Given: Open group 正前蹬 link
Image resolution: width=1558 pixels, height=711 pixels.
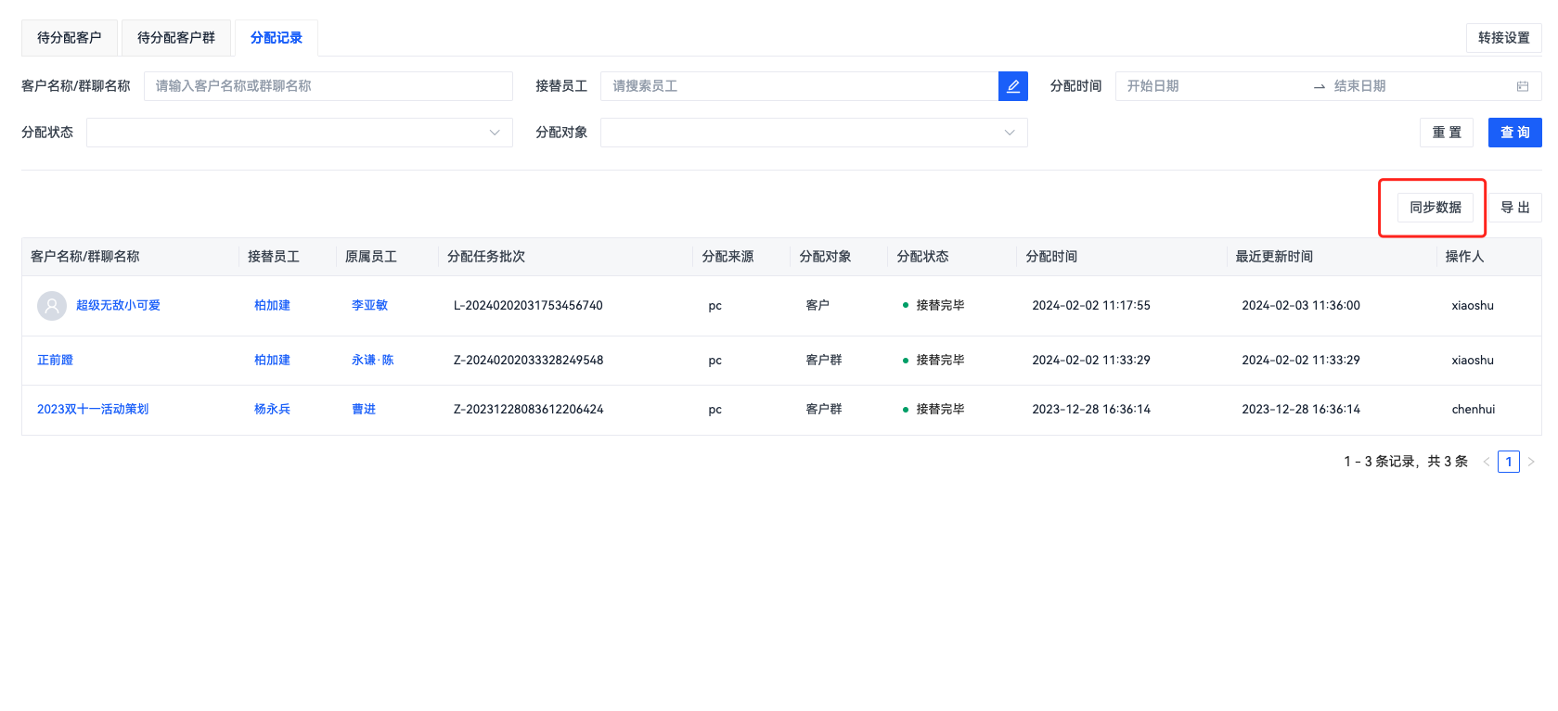Looking at the screenshot, I should pyautogui.click(x=55, y=361).
